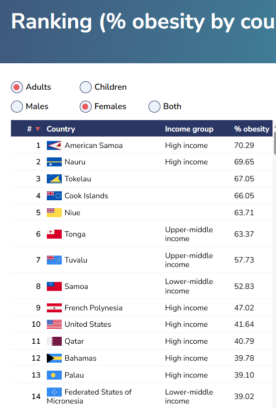Toggle rank sort with red arrow
Viewport: 276px width, 408px height.
click(x=38, y=129)
